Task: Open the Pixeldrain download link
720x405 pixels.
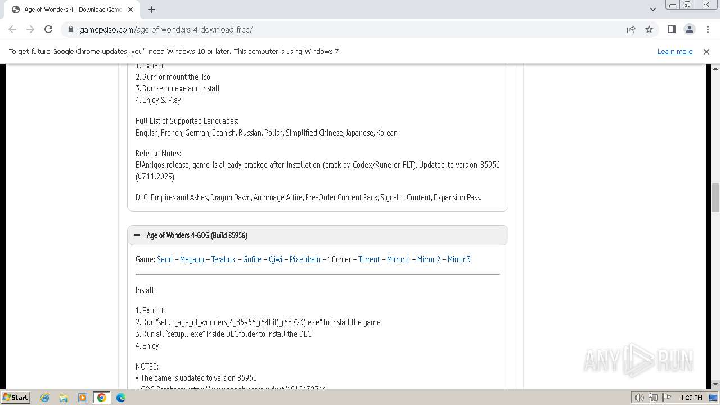Action: click(305, 259)
